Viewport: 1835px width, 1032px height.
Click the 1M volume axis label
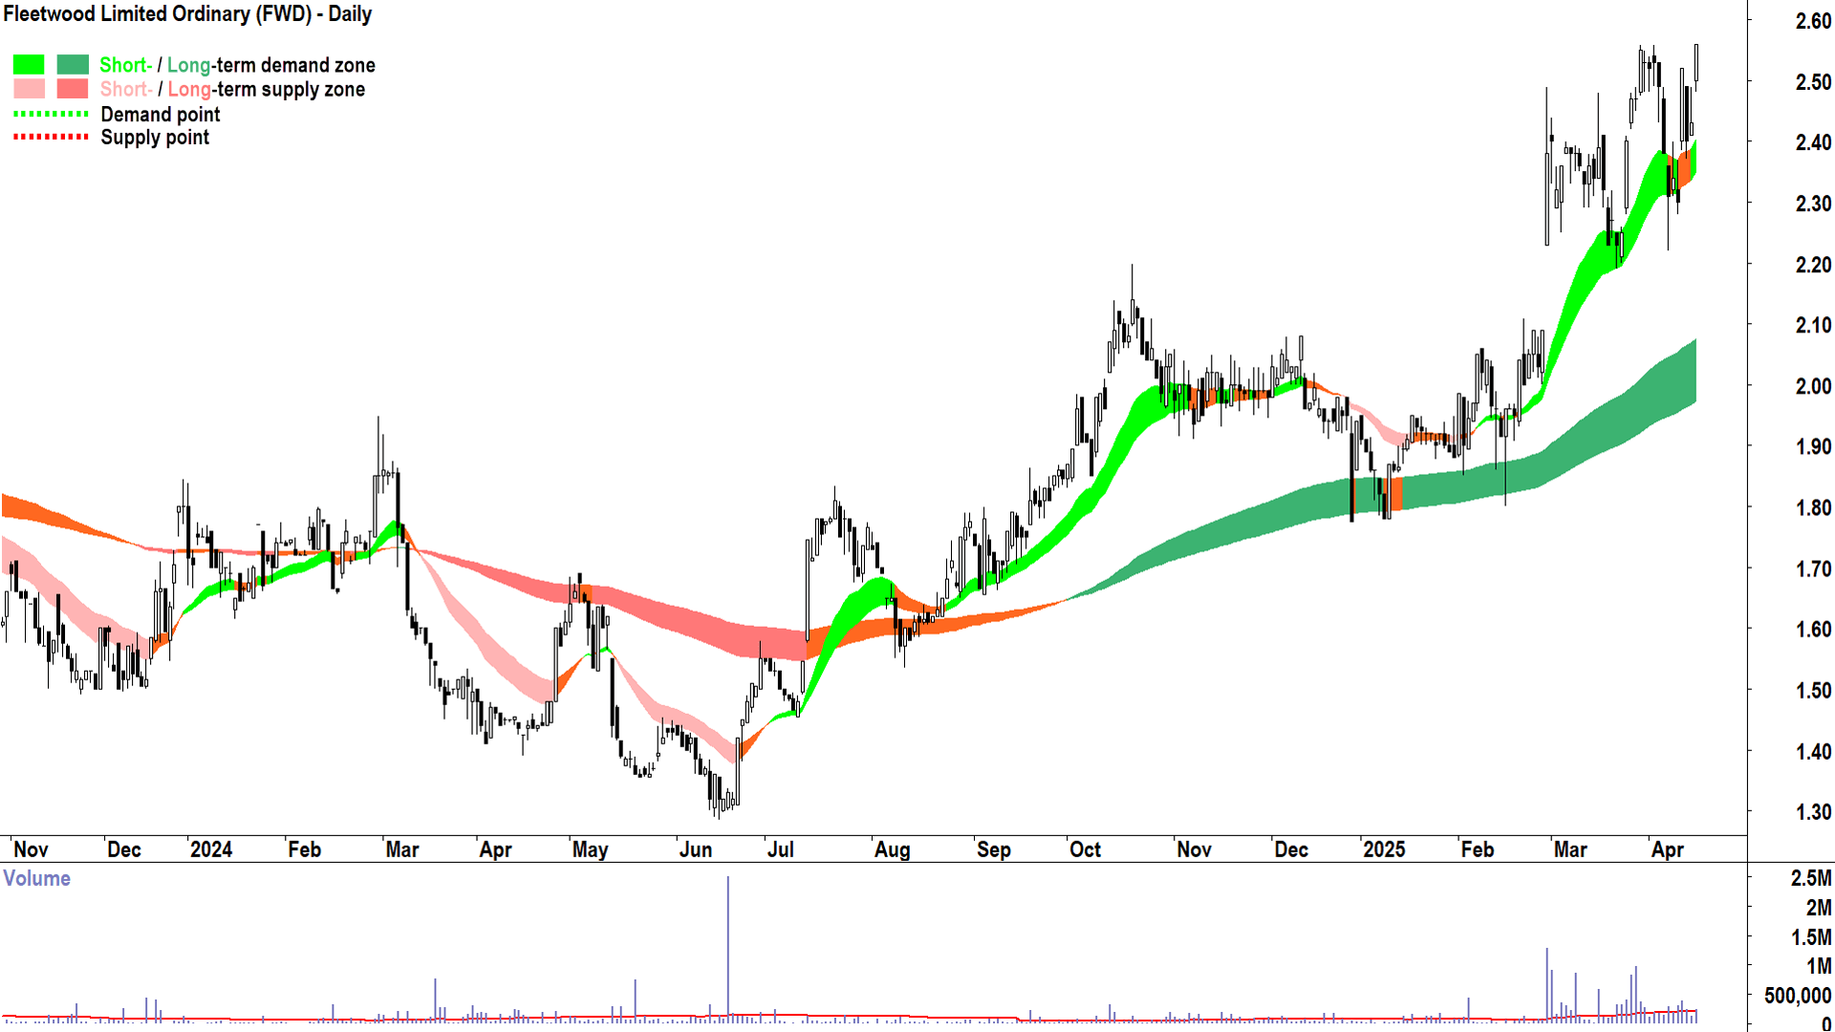pos(1818,967)
